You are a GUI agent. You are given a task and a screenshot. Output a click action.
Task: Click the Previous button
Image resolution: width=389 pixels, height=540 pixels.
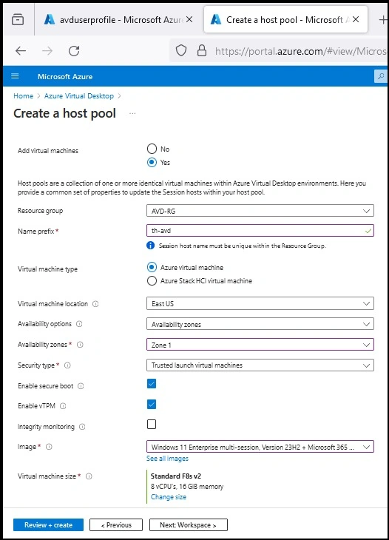coord(116,525)
